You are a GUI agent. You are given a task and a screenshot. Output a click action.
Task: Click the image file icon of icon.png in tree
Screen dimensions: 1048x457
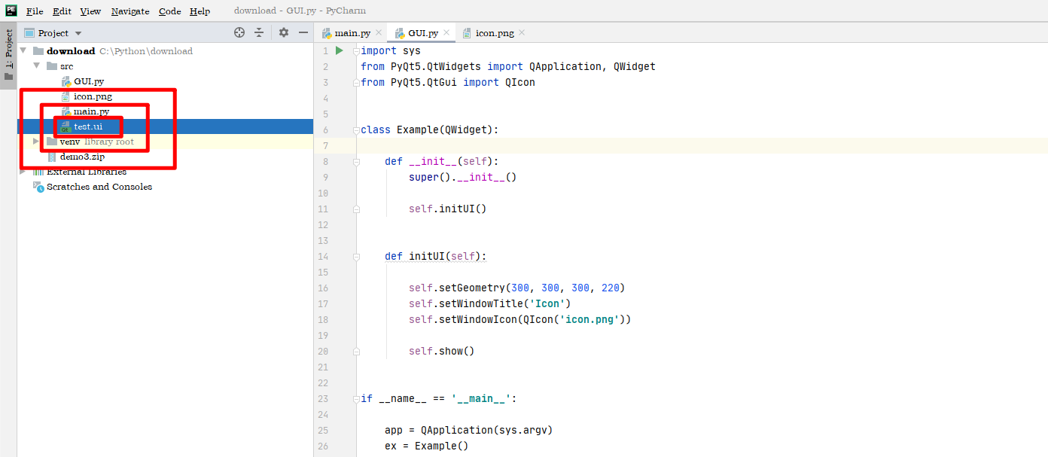(65, 96)
